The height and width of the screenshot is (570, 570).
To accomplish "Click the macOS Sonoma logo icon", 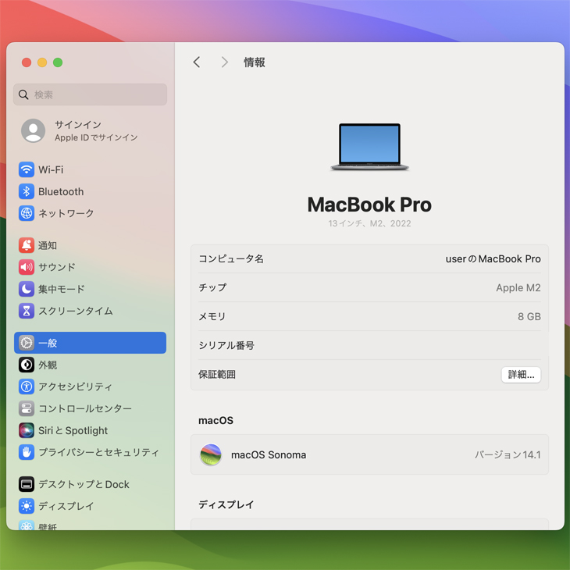I will click(x=211, y=454).
